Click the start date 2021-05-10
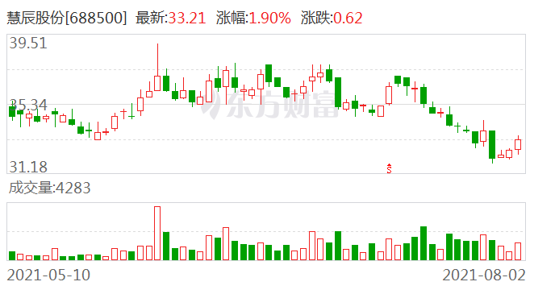Screen dimensions: 555x290 (x=48, y=275)
